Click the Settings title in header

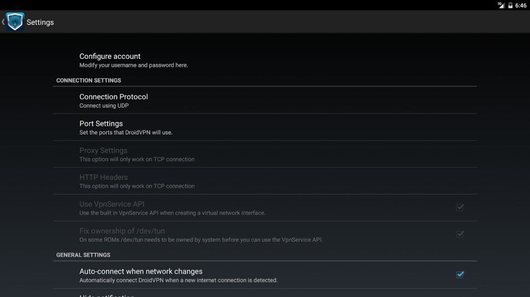[x=40, y=22]
